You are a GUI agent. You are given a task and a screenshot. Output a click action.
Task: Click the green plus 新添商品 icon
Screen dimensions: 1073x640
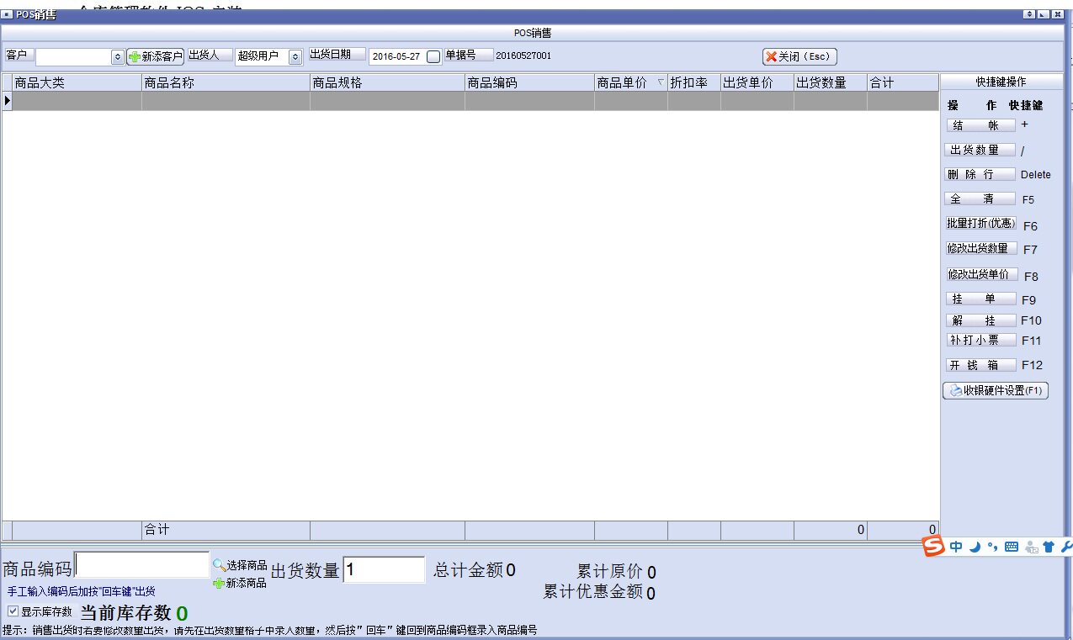(x=219, y=583)
